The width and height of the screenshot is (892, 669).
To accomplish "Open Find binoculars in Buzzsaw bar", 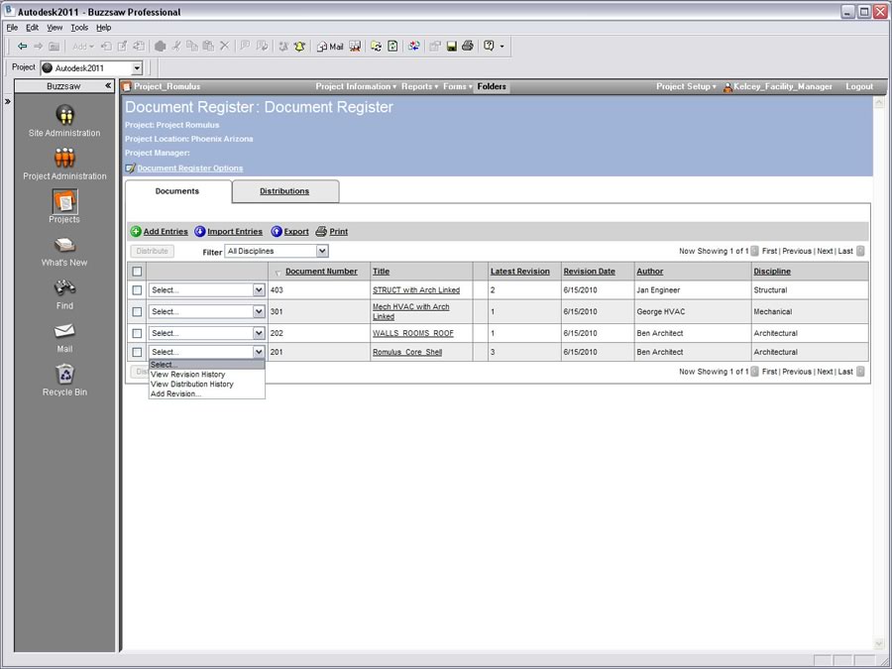I will (64, 294).
